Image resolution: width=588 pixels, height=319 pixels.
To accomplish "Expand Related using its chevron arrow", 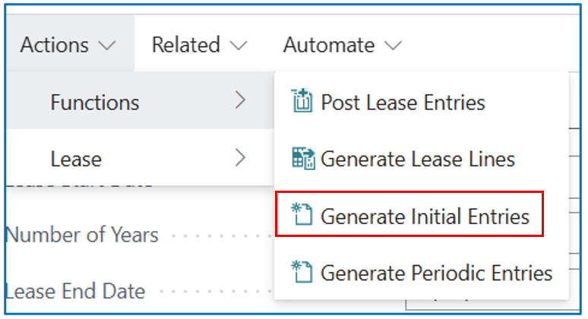I will [239, 46].
